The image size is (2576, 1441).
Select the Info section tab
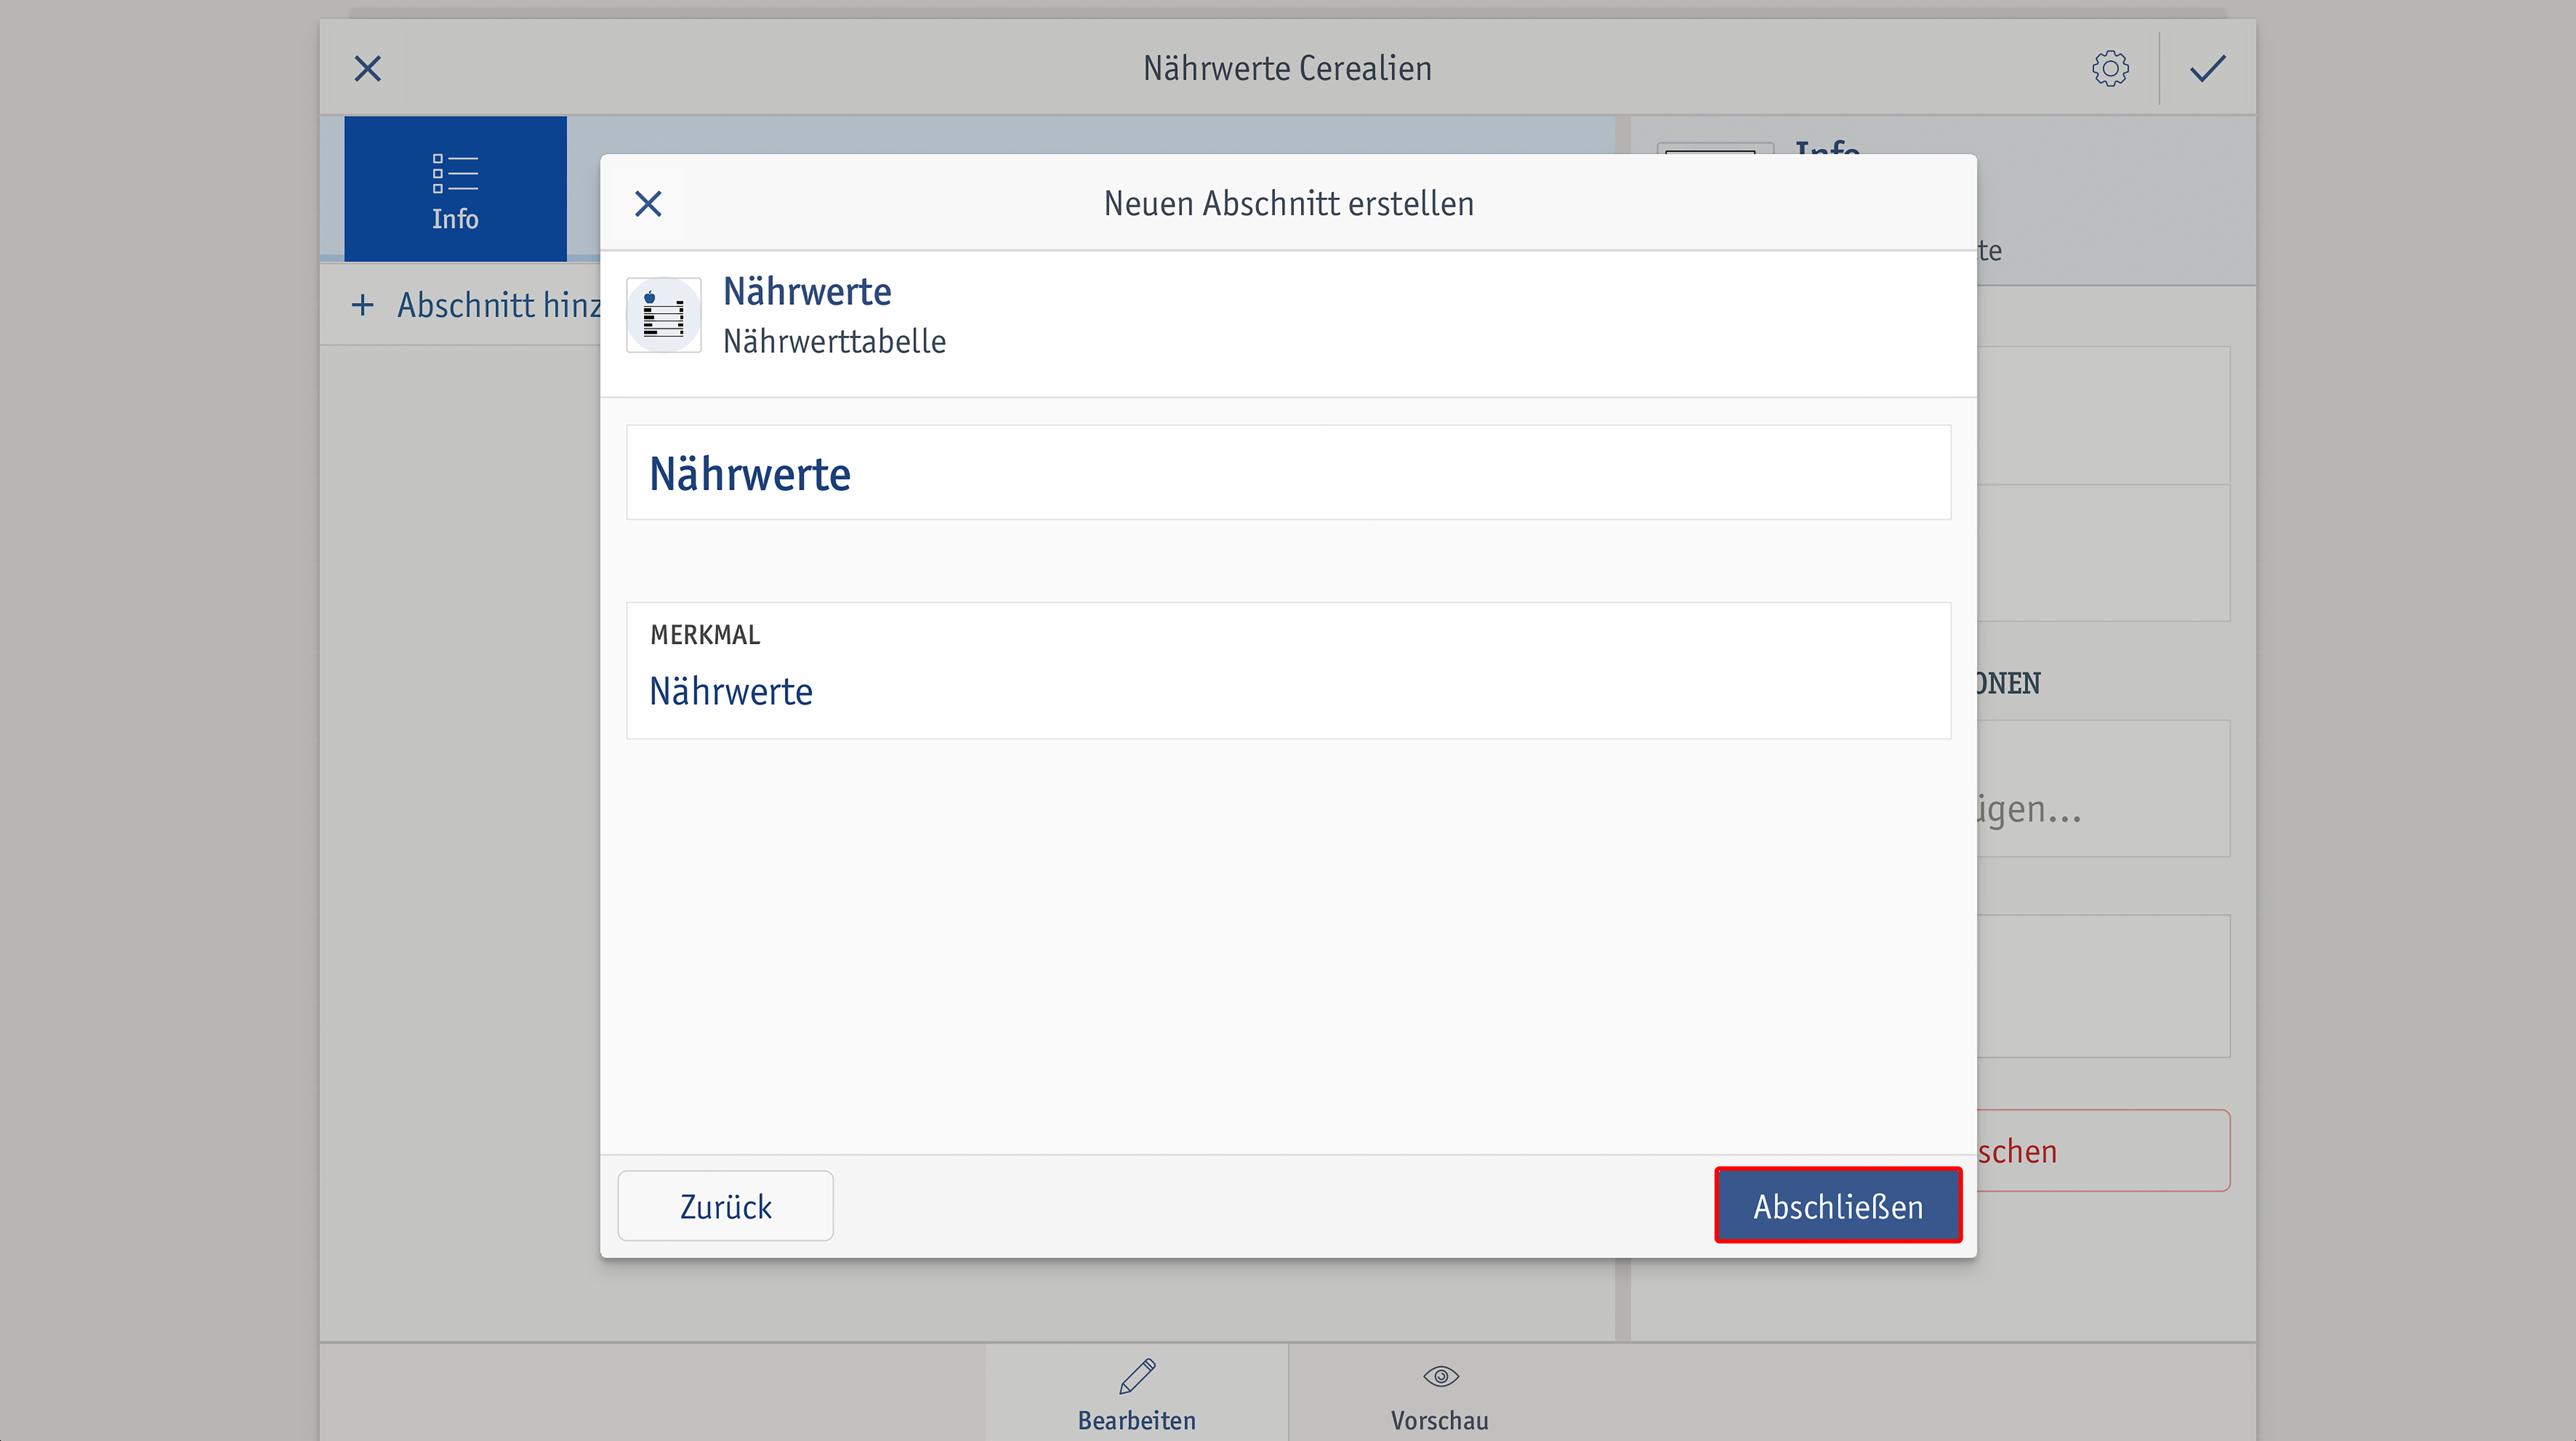(x=455, y=189)
